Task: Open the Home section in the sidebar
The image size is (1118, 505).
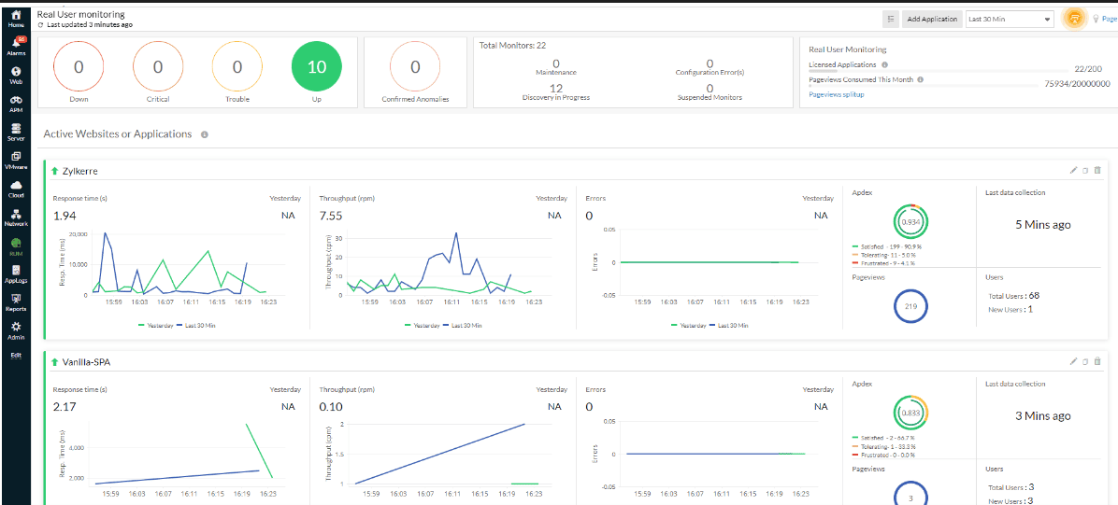Action: click(16, 19)
